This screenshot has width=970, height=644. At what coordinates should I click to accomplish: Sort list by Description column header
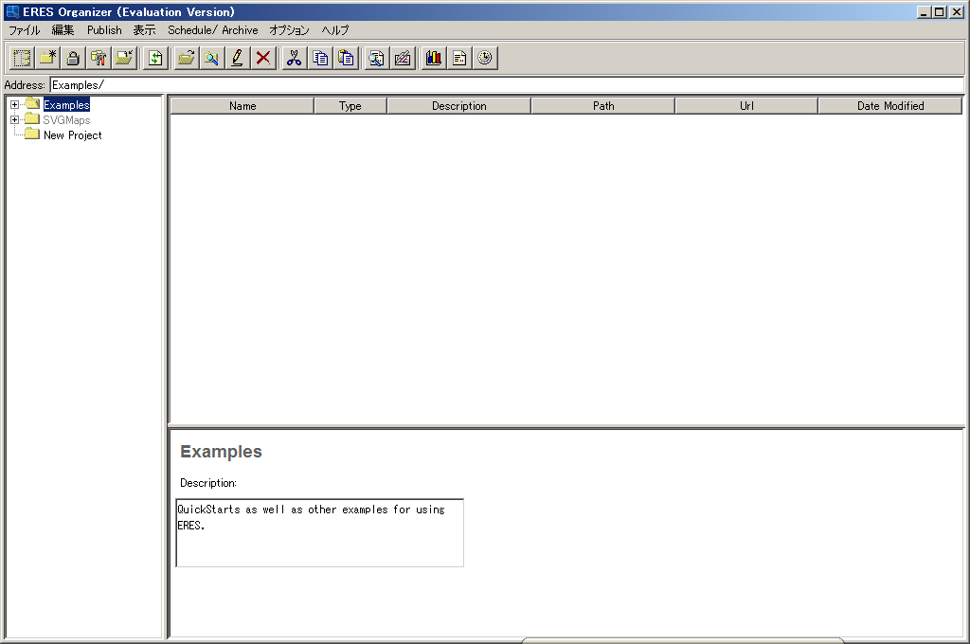(x=459, y=106)
